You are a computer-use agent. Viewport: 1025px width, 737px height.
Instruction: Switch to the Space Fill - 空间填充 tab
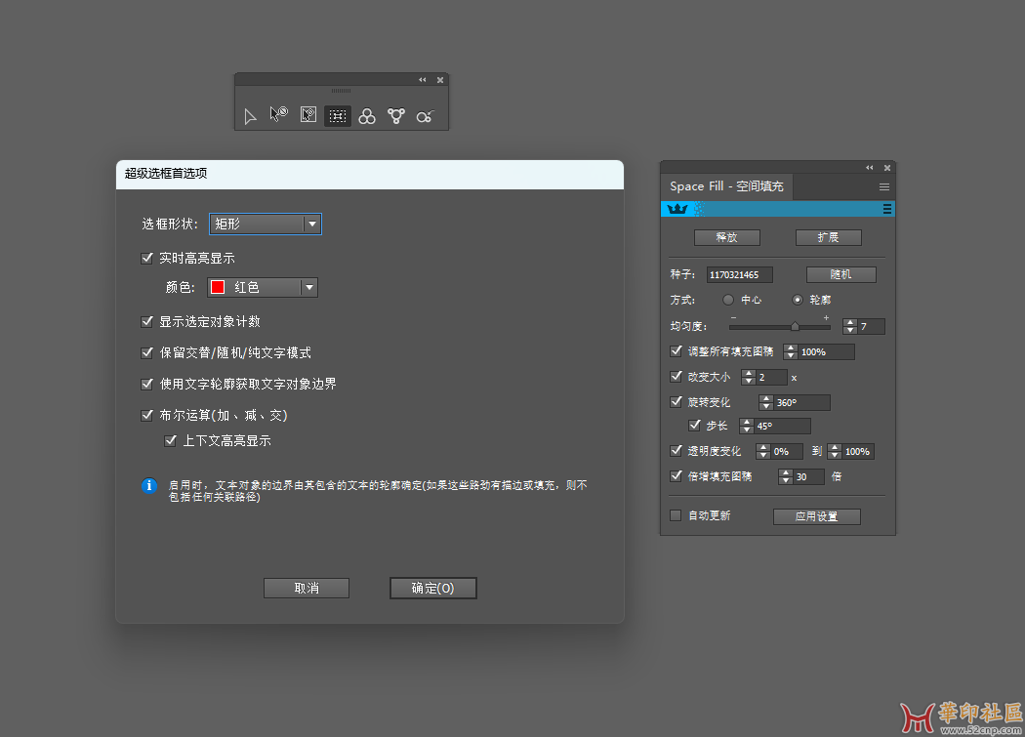pos(726,186)
